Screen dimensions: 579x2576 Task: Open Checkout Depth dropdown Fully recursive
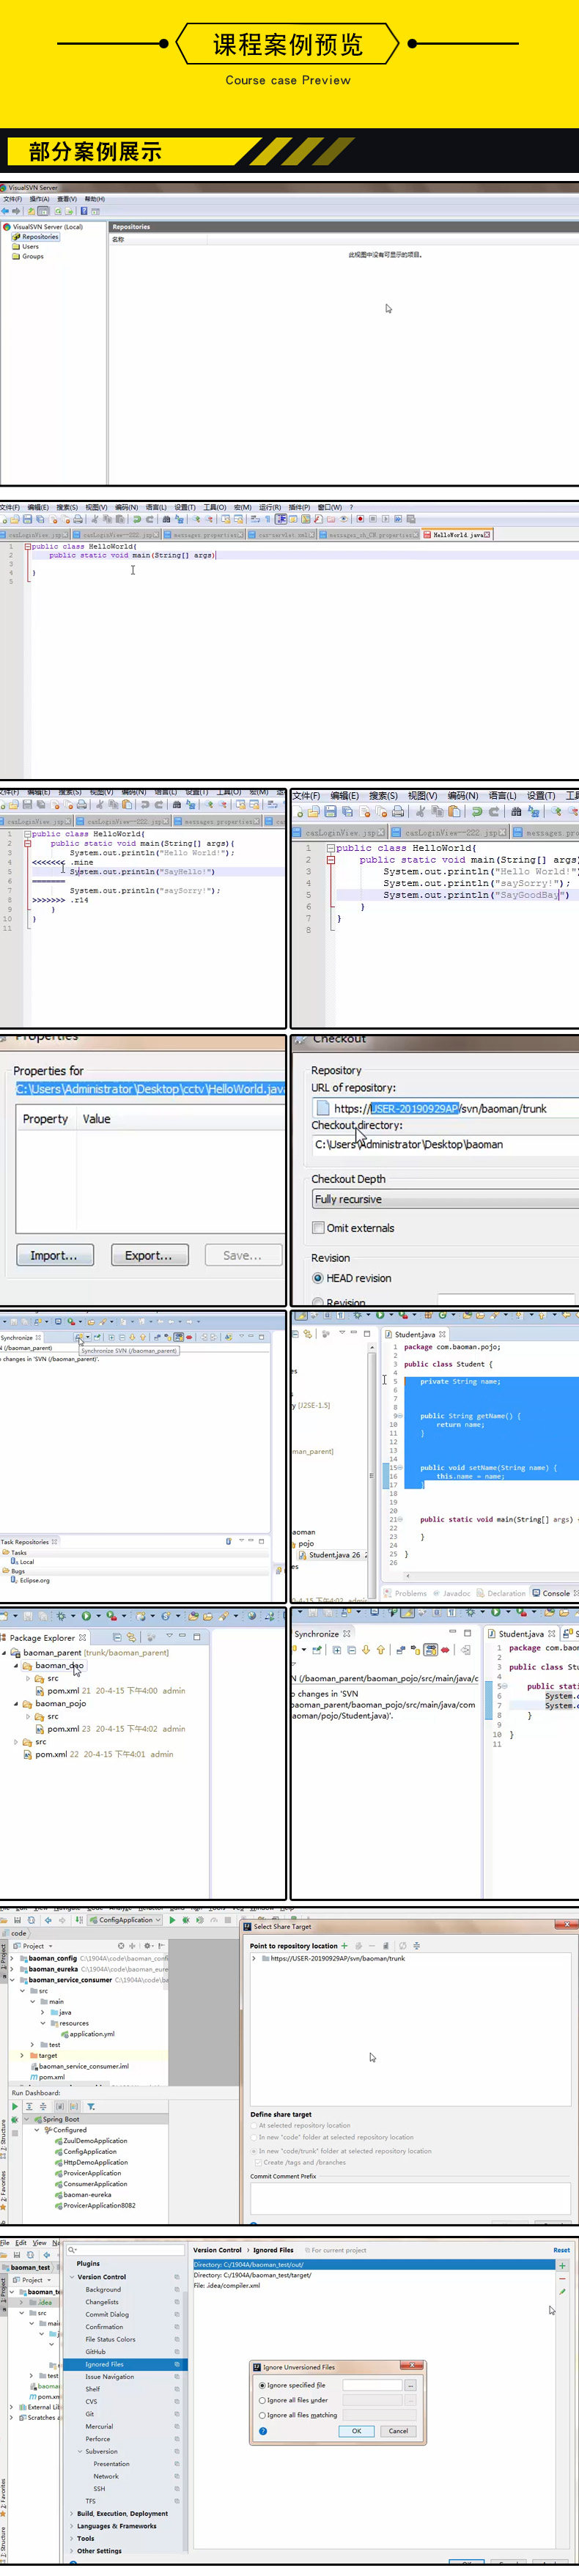(x=445, y=1199)
